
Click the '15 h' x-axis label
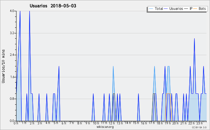136,123
